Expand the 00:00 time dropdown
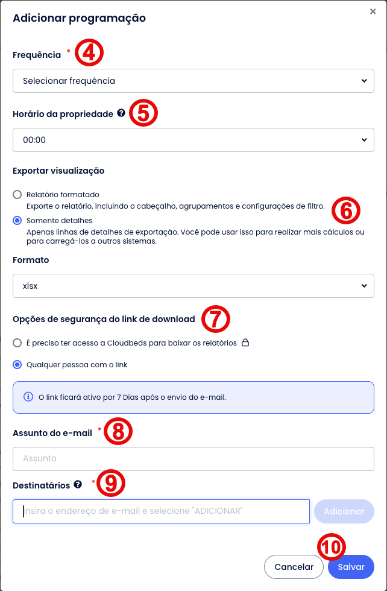Image resolution: width=387 pixels, height=591 pixels. [x=193, y=139]
